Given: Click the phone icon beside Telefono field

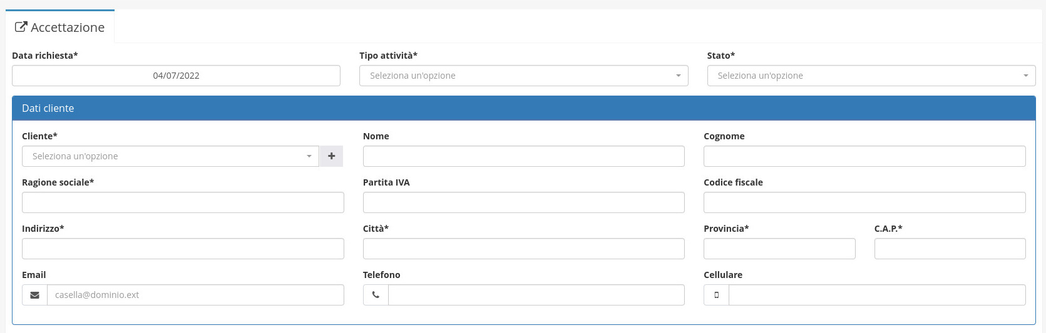Looking at the screenshot, I should 376,295.
